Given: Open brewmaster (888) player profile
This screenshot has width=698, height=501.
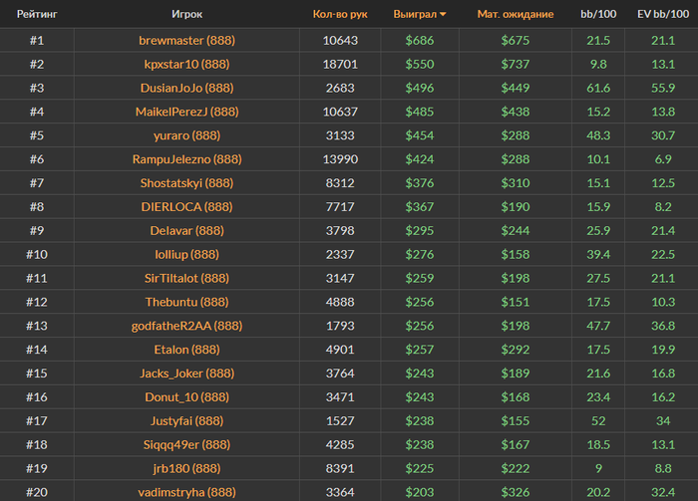Looking at the screenshot, I should (187, 41).
